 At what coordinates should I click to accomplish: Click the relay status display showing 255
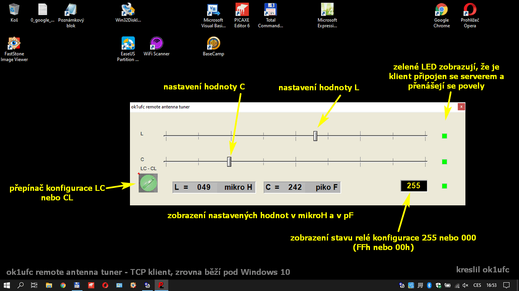[414, 186]
